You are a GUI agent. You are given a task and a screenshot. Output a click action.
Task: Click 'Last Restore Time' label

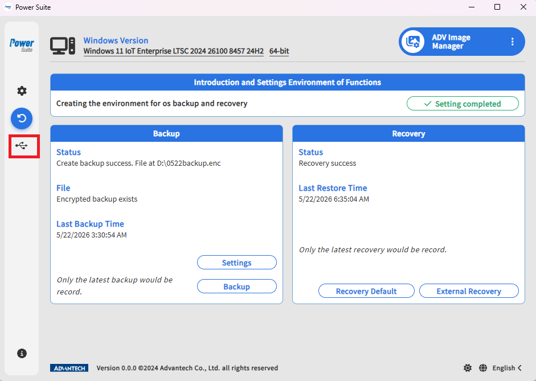pyautogui.click(x=333, y=188)
